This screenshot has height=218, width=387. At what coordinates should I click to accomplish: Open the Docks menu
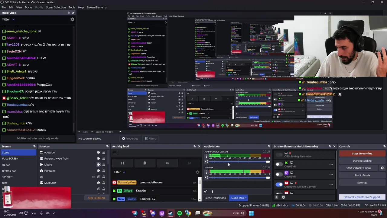point(28,7)
